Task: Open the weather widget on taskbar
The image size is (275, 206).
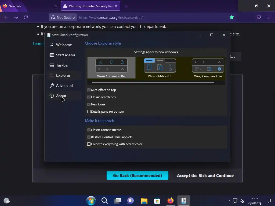Action: (x=7, y=201)
